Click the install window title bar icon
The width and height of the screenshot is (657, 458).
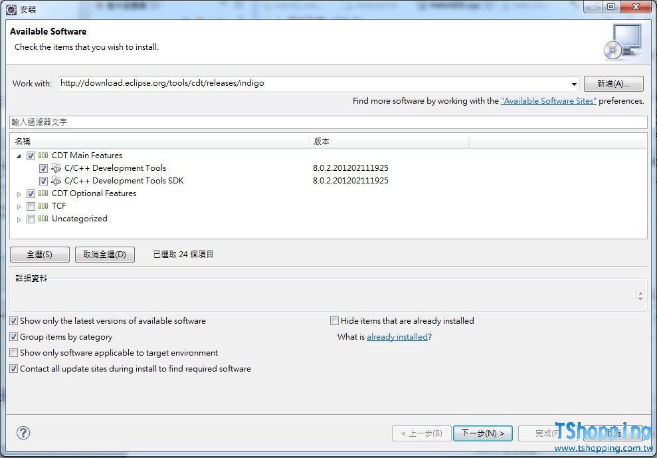click(x=11, y=9)
